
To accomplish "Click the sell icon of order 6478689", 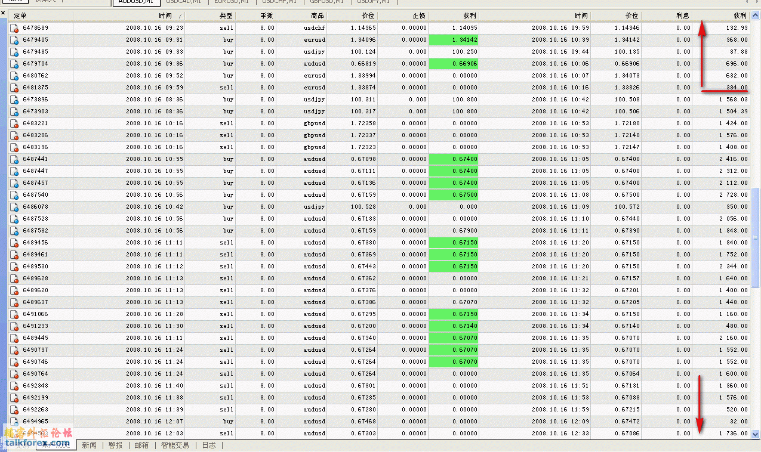I will 14,28.
